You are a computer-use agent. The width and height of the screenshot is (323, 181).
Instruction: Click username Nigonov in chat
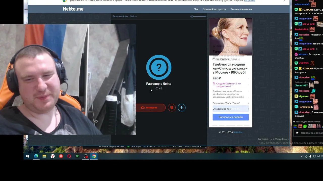point(304,96)
